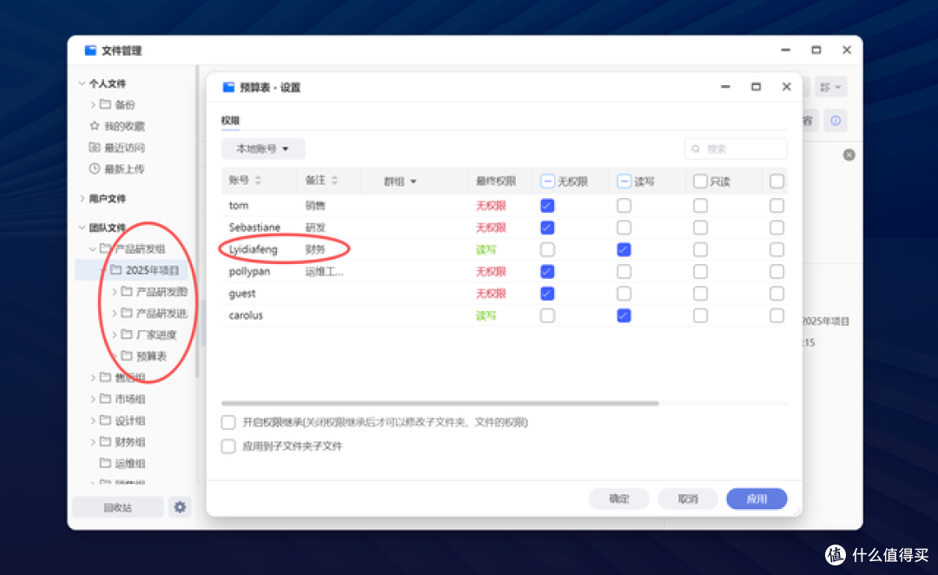Open the gear settings icon in sidebar
The width and height of the screenshot is (938, 575).
[x=180, y=507]
